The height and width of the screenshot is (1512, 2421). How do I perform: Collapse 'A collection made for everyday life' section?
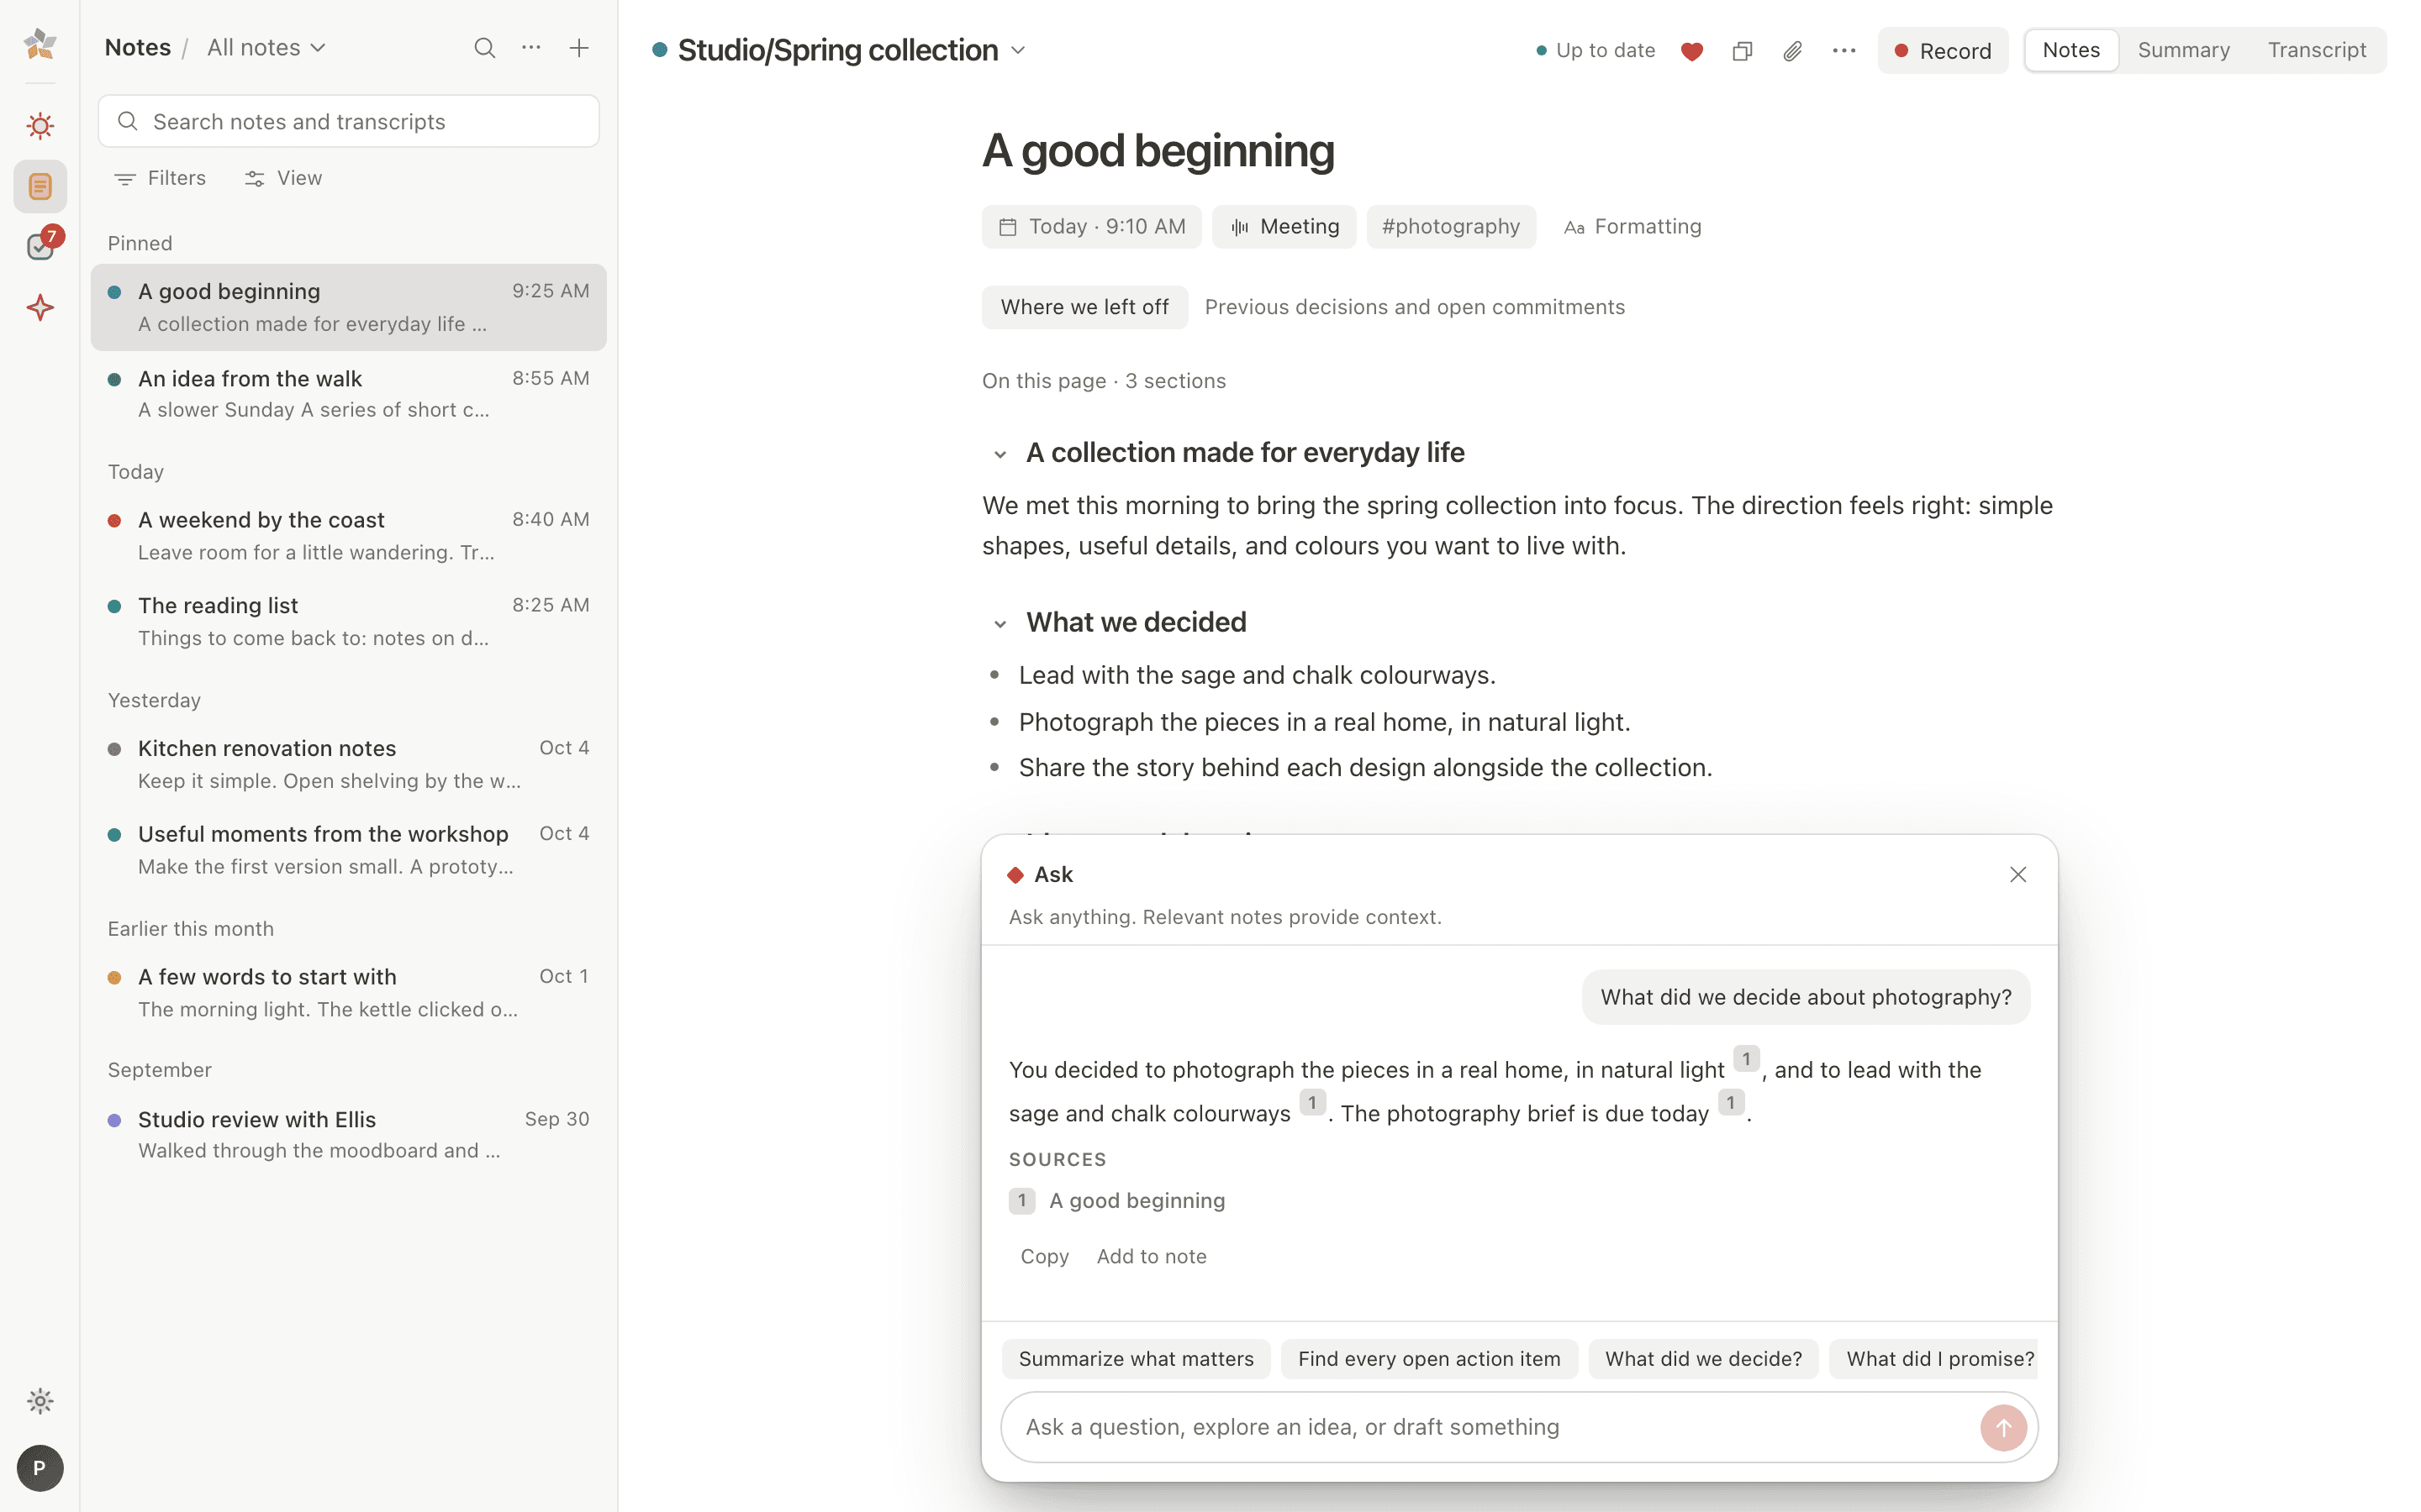(x=1000, y=454)
